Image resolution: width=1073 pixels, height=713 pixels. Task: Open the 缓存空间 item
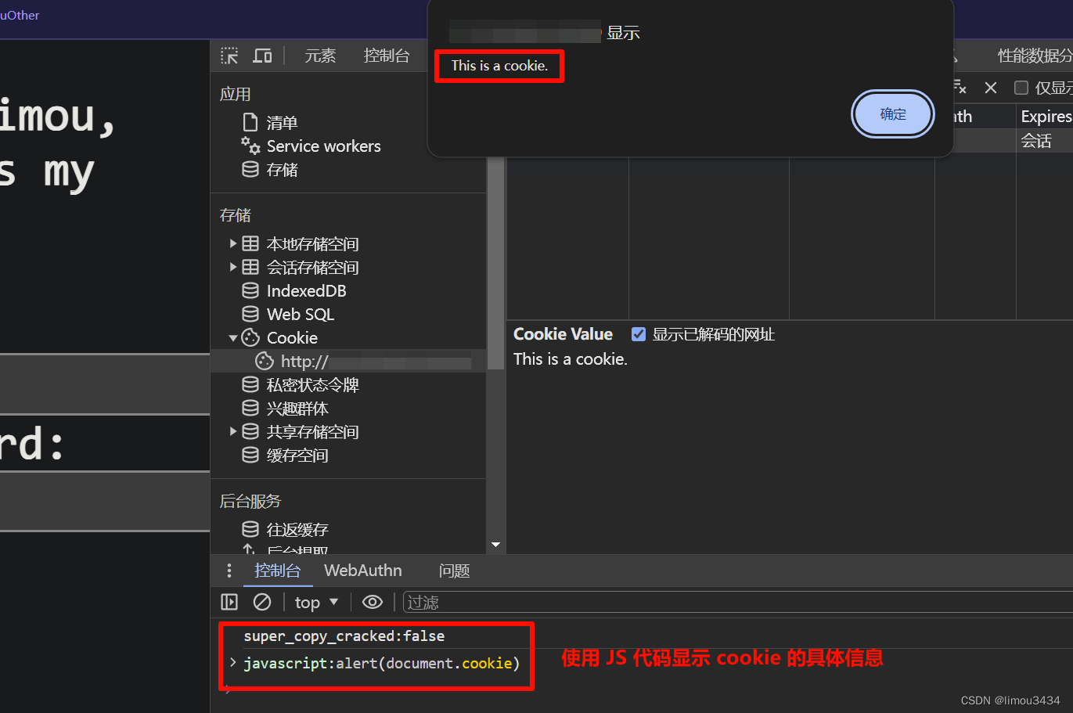[297, 456]
